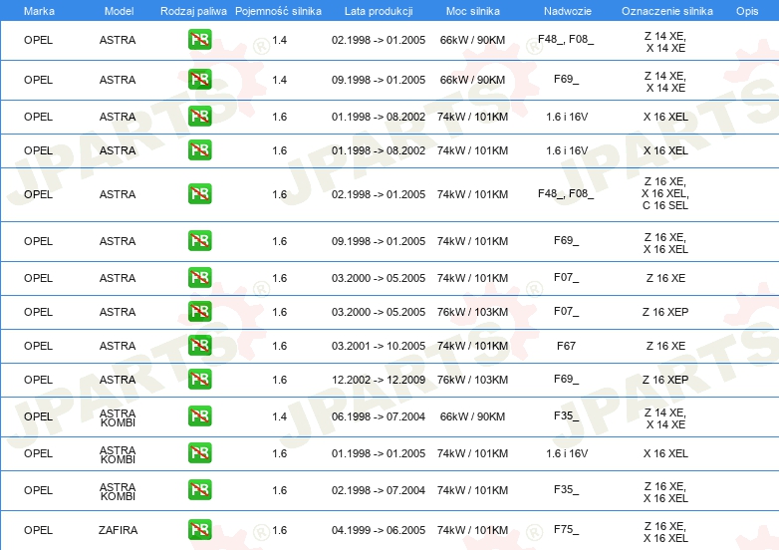Select 02.1998 -> 01.2005 in the 66kW row
This screenshot has width=779, height=550.
point(379,40)
